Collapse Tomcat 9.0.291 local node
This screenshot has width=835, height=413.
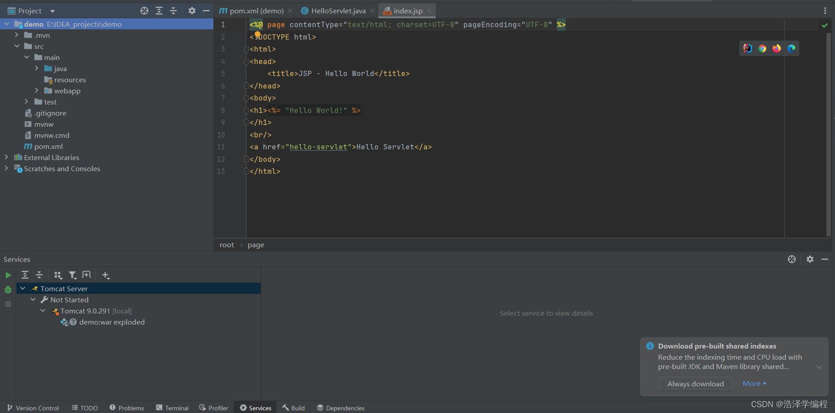tap(43, 311)
